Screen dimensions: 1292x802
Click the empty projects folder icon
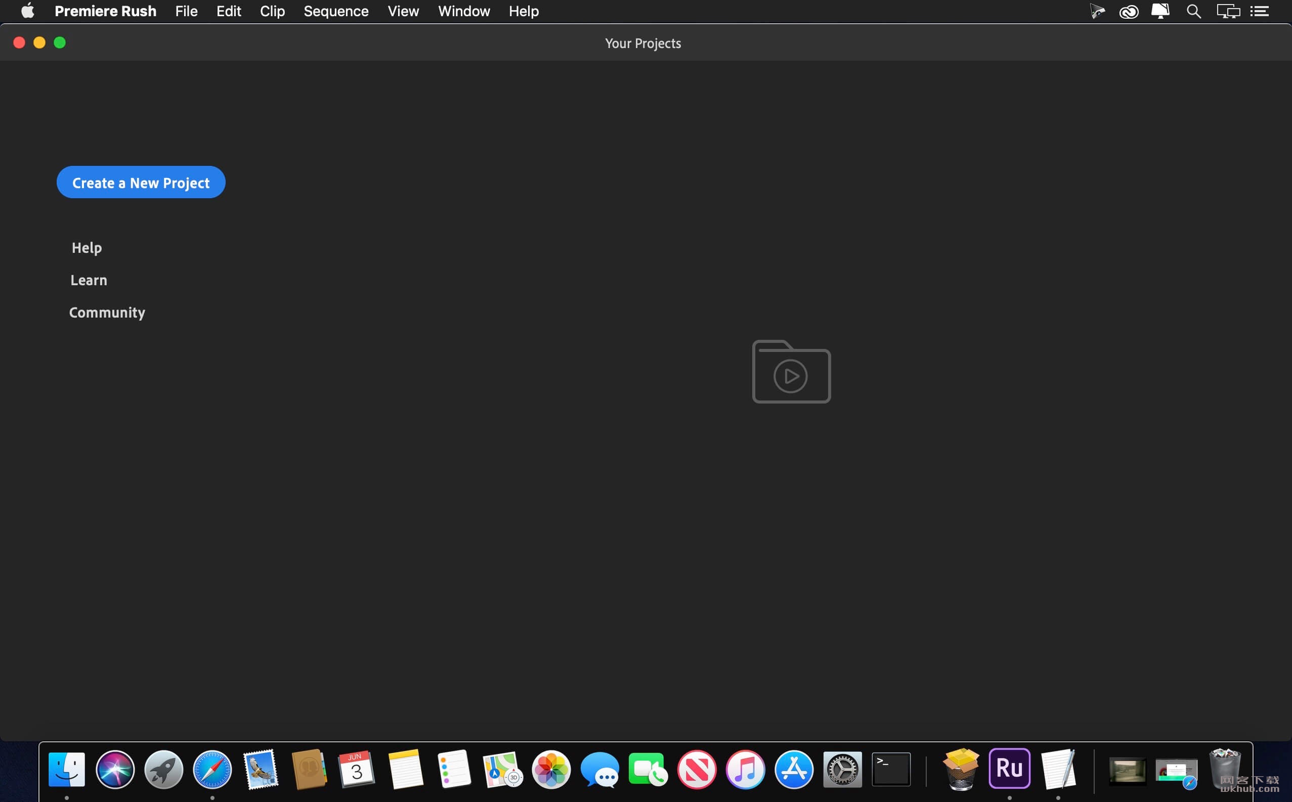(x=791, y=371)
